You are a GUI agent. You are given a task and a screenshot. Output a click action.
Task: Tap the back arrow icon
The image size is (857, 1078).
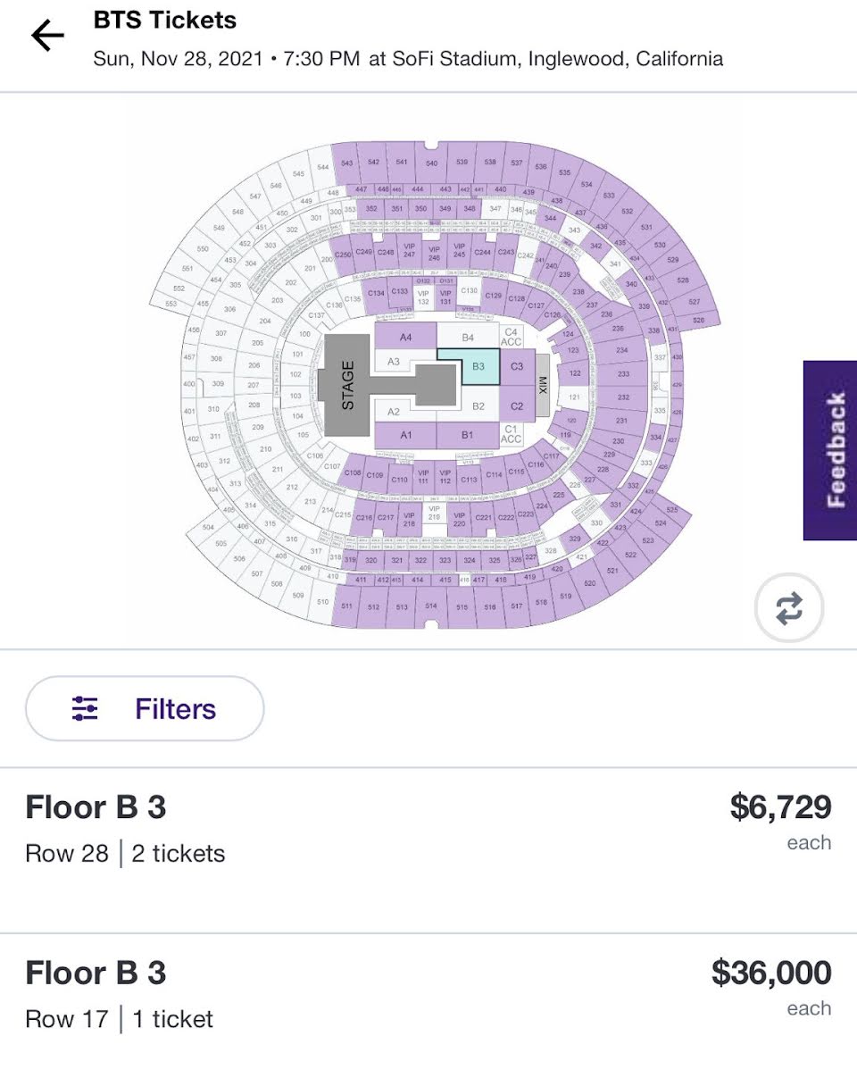pyautogui.click(x=48, y=37)
